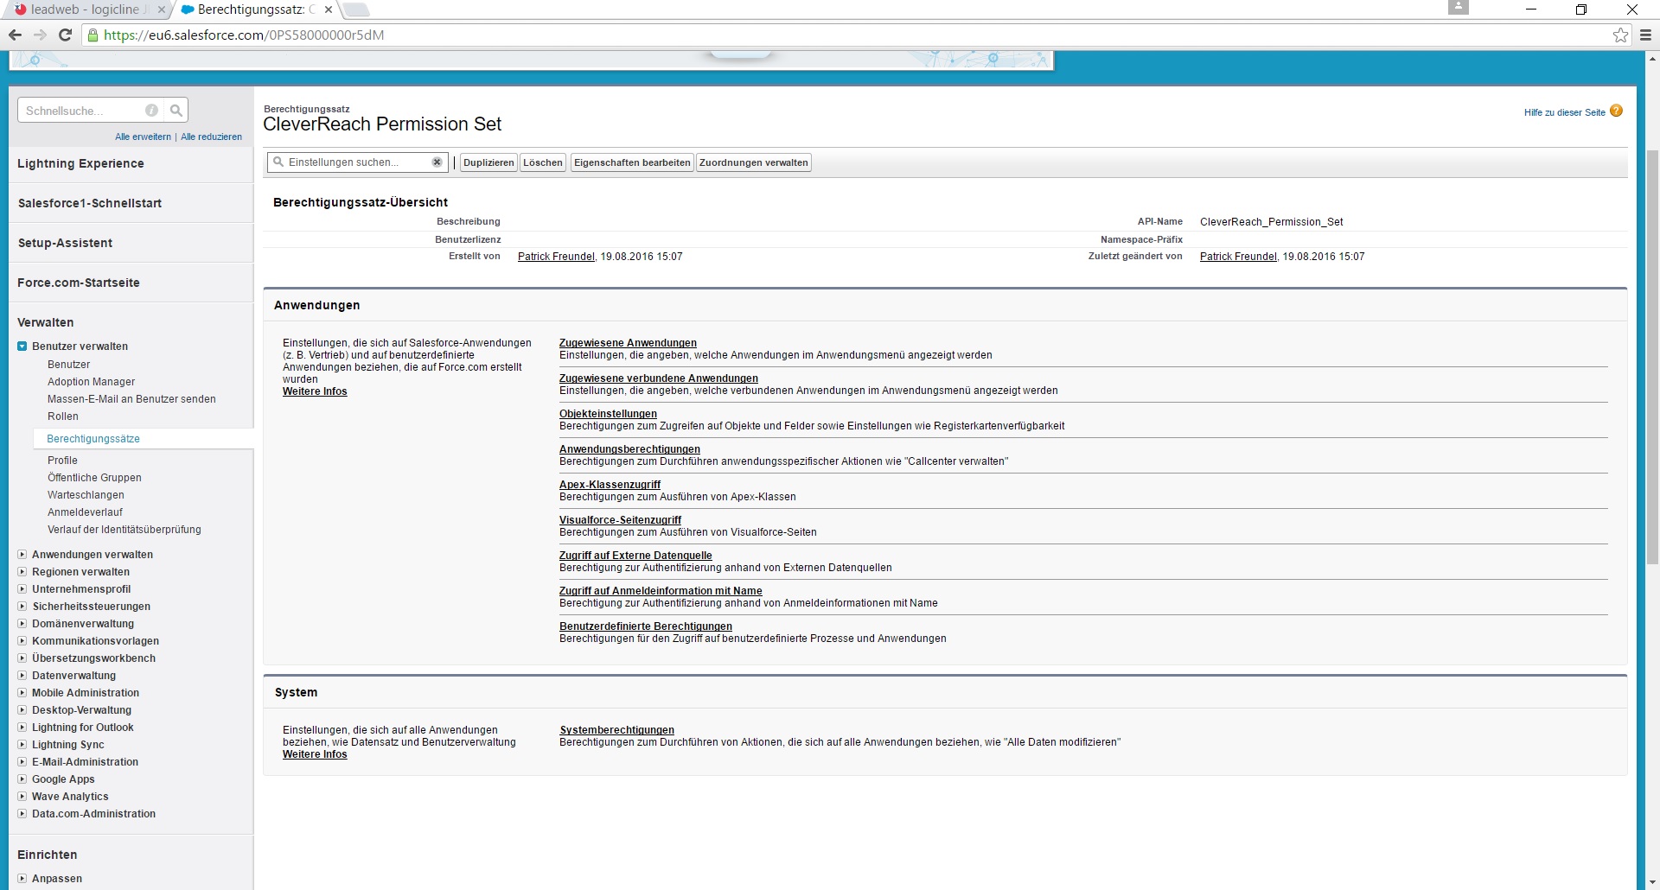1660x890 pixels.
Task: Click Eigenschaften bearbeiten button
Action: pyautogui.click(x=632, y=162)
